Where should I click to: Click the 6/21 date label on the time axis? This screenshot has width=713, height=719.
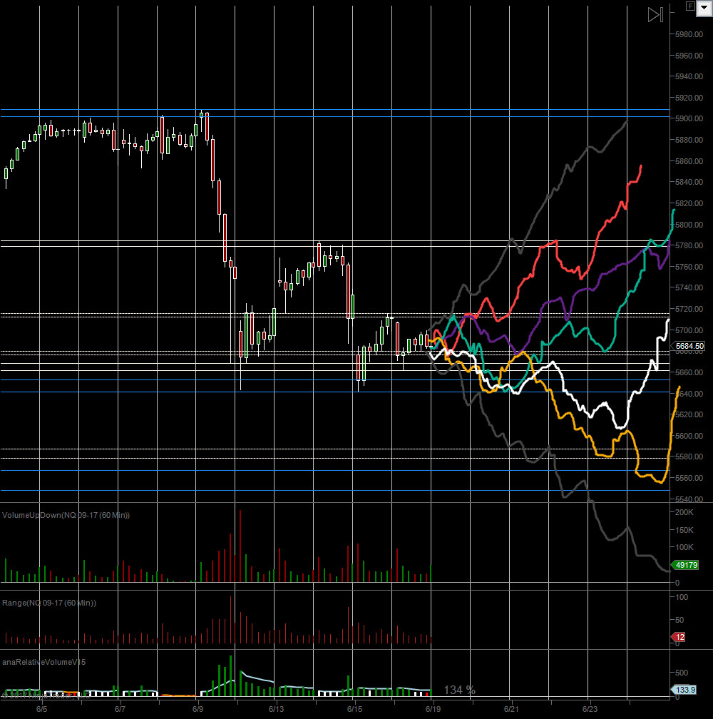pos(511,709)
